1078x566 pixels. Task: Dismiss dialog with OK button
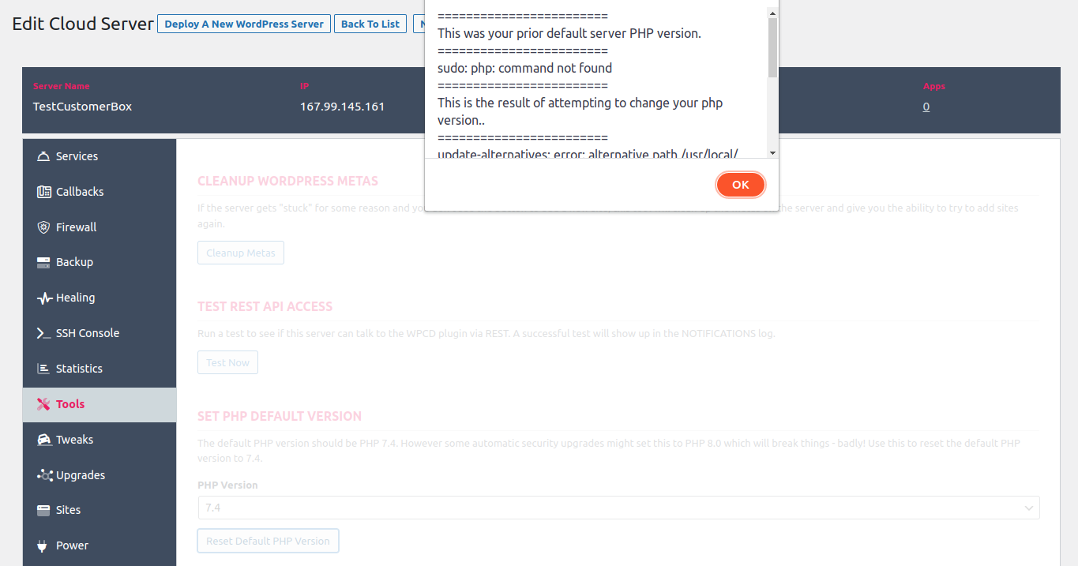[740, 185]
